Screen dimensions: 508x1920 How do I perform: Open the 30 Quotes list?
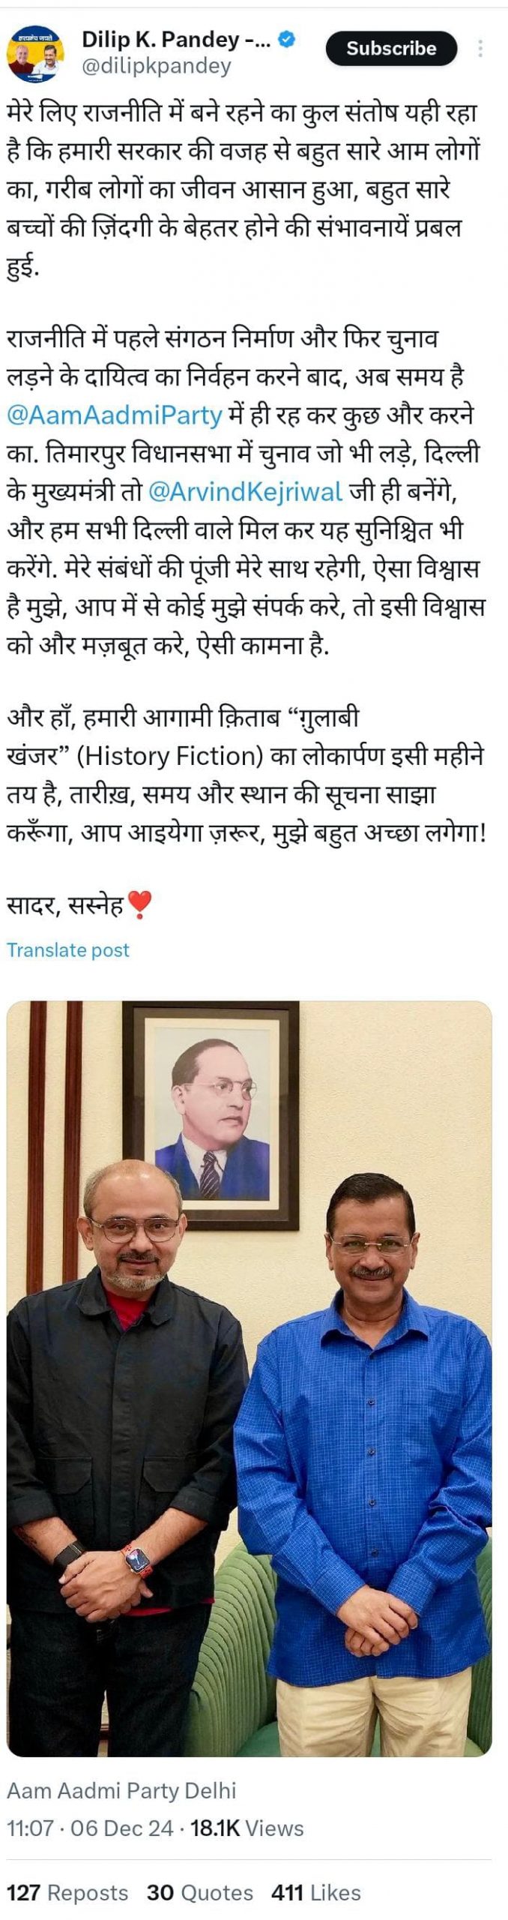point(199,1892)
